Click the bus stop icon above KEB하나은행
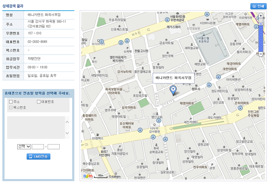This screenshot has height=183, width=268. (207, 14)
